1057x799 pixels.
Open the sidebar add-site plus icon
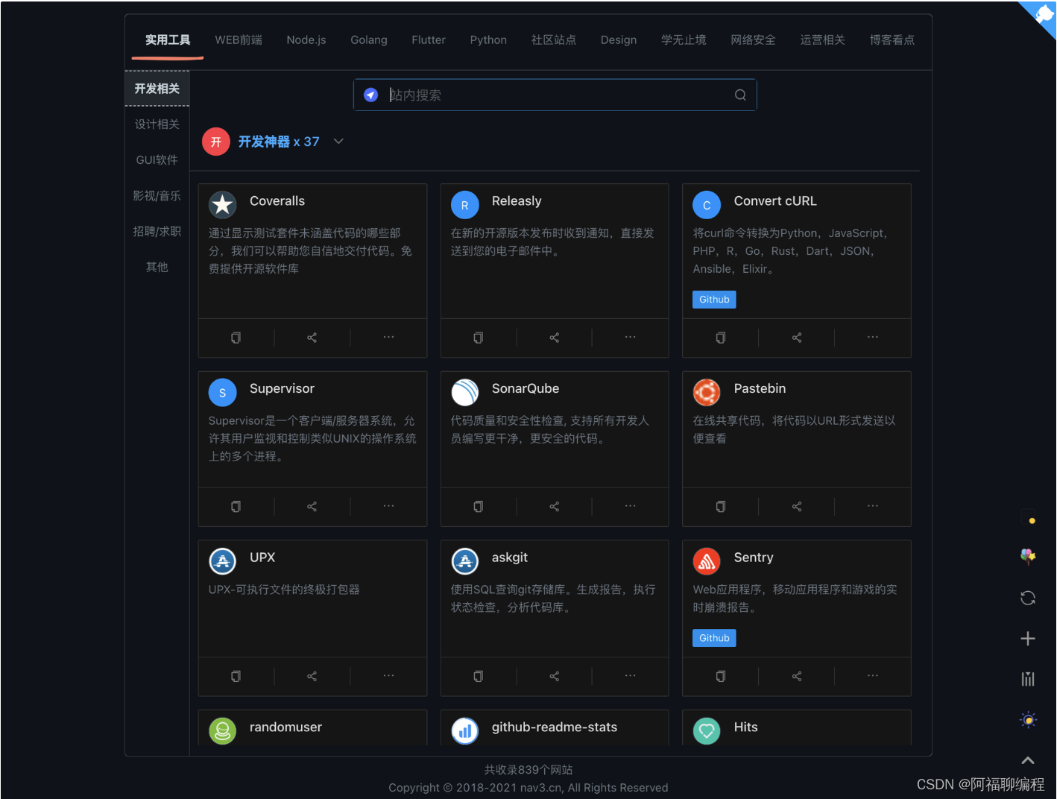[x=1028, y=638]
